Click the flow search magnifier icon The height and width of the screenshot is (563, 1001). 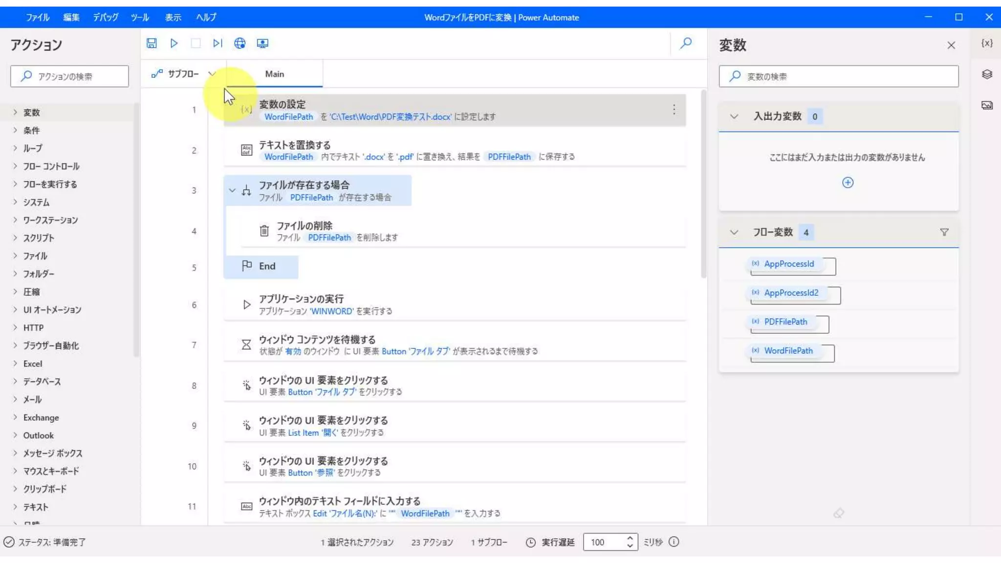[686, 43]
